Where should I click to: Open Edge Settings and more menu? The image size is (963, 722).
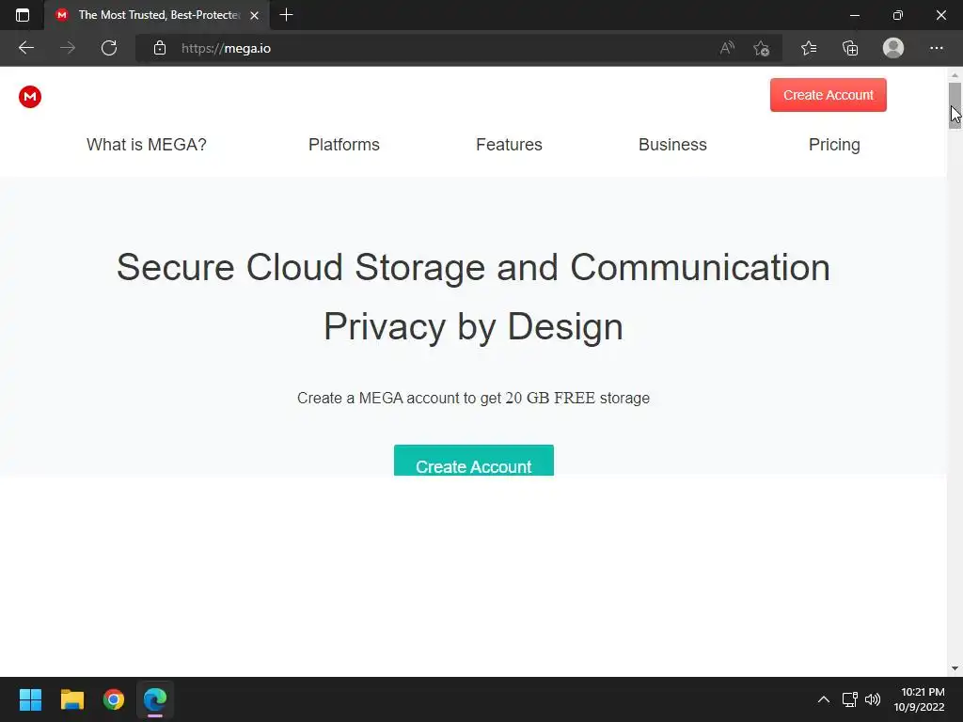[x=936, y=48]
